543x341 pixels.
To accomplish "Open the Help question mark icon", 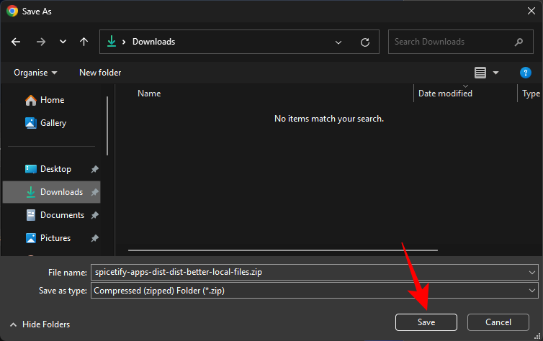I will pyautogui.click(x=525, y=73).
